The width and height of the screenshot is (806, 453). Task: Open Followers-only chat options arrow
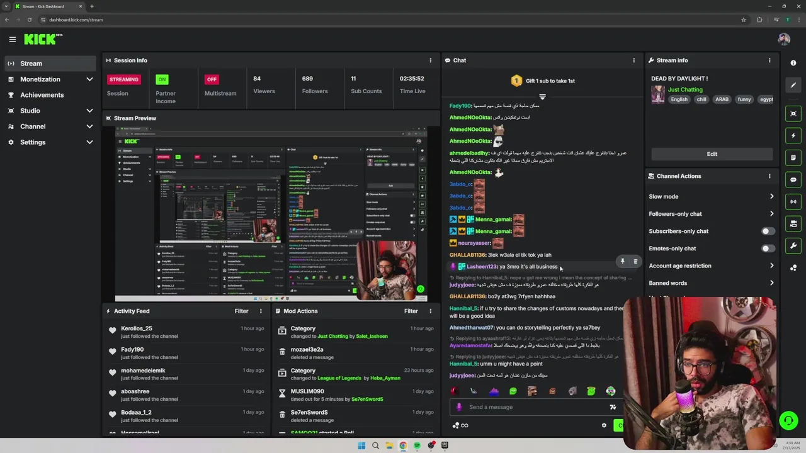tap(771, 214)
